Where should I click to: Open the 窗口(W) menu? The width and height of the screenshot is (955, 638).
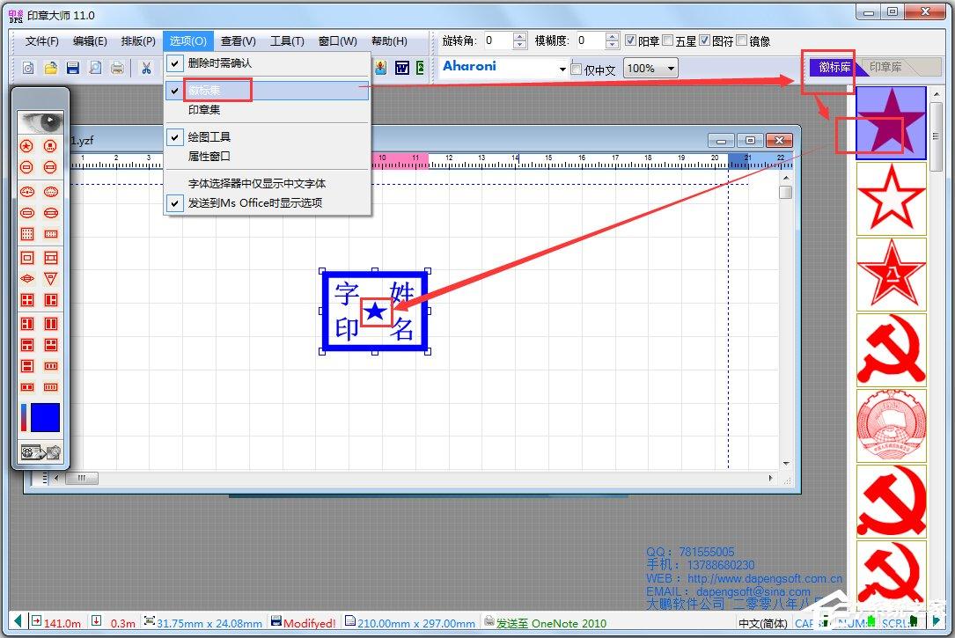coord(337,40)
